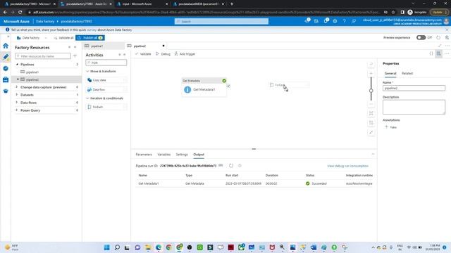Click the Data flow activity icon
The image size is (451, 253).
89,89
